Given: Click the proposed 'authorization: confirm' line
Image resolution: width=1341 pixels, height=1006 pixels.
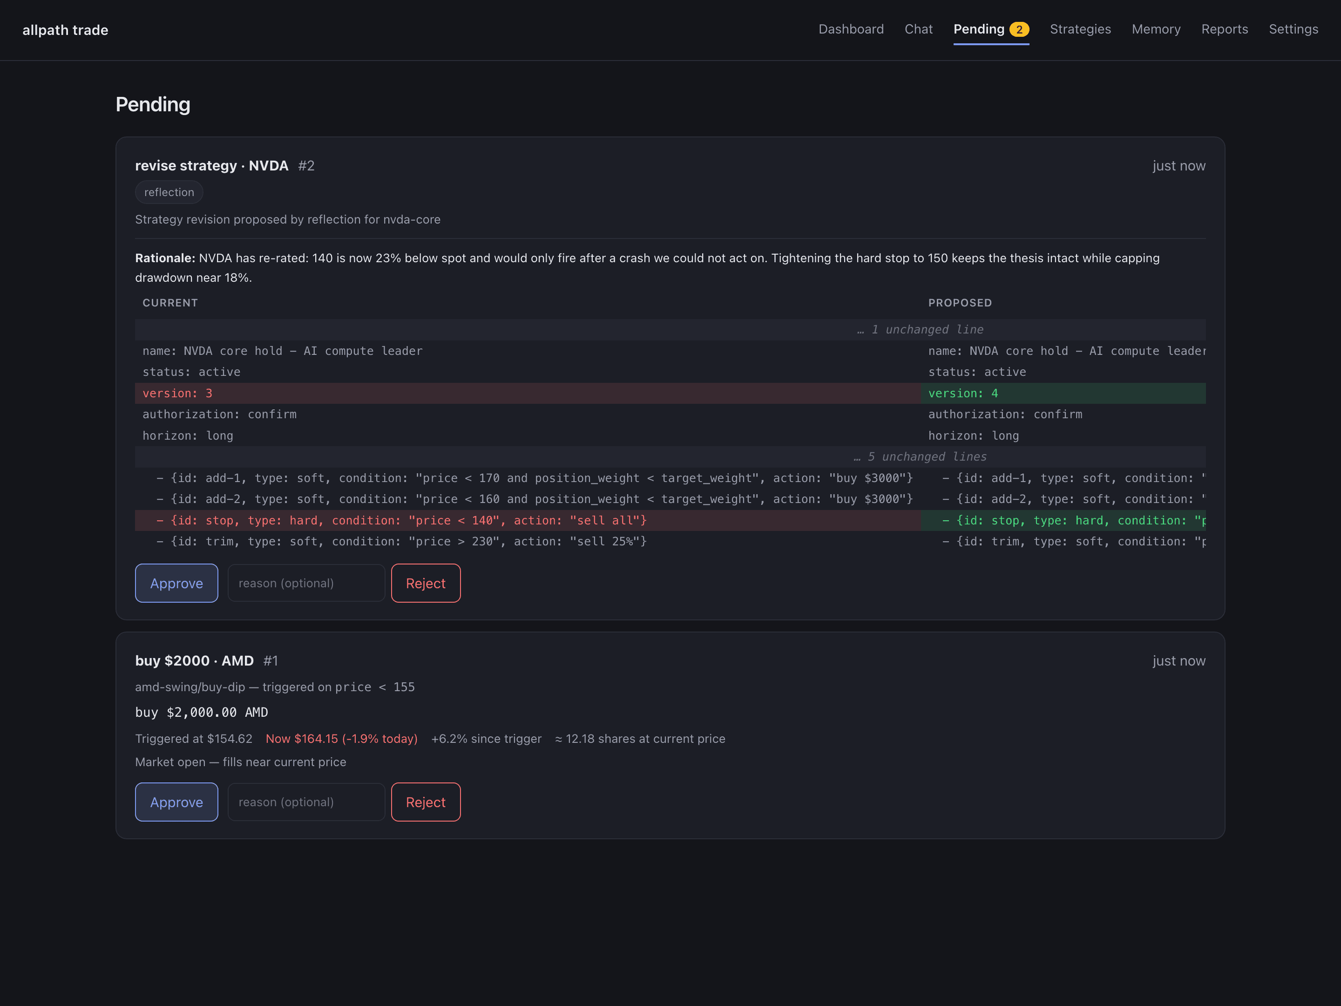Looking at the screenshot, I should click(1063, 414).
